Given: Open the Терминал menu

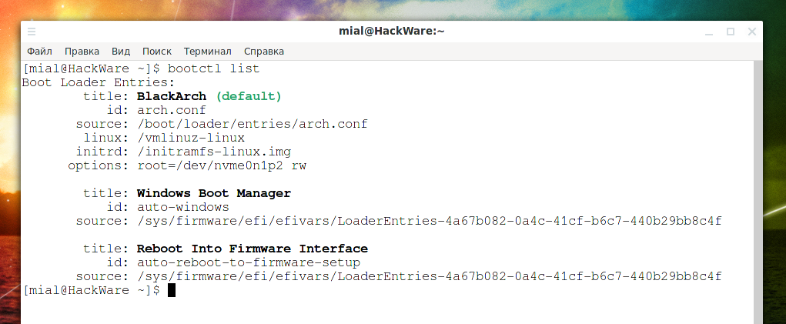Looking at the screenshot, I should point(208,51).
